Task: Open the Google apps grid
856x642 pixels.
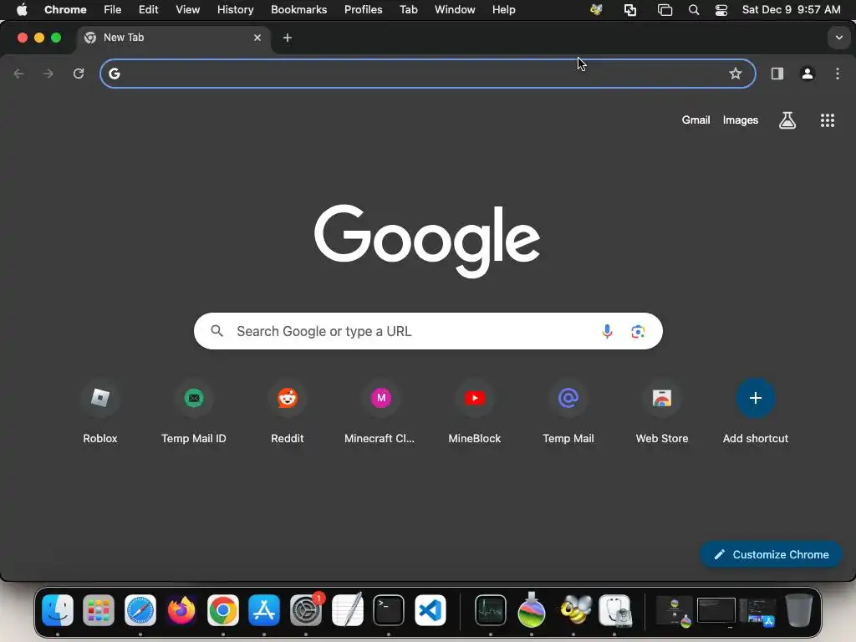Action: [828, 120]
